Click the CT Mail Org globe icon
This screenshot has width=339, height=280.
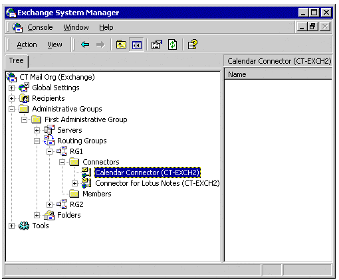(x=11, y=77)
